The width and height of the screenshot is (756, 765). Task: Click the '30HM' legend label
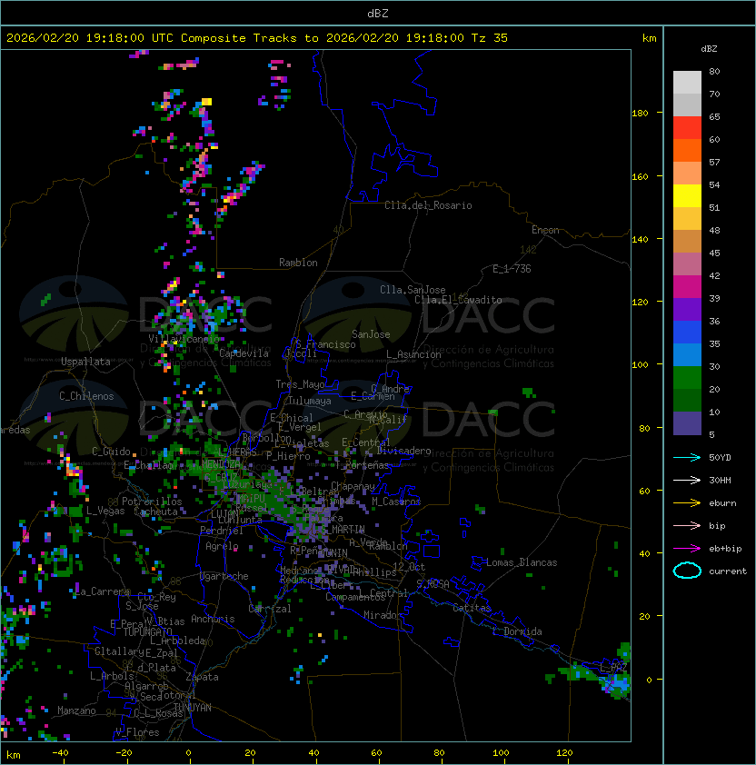coord(720,480)
